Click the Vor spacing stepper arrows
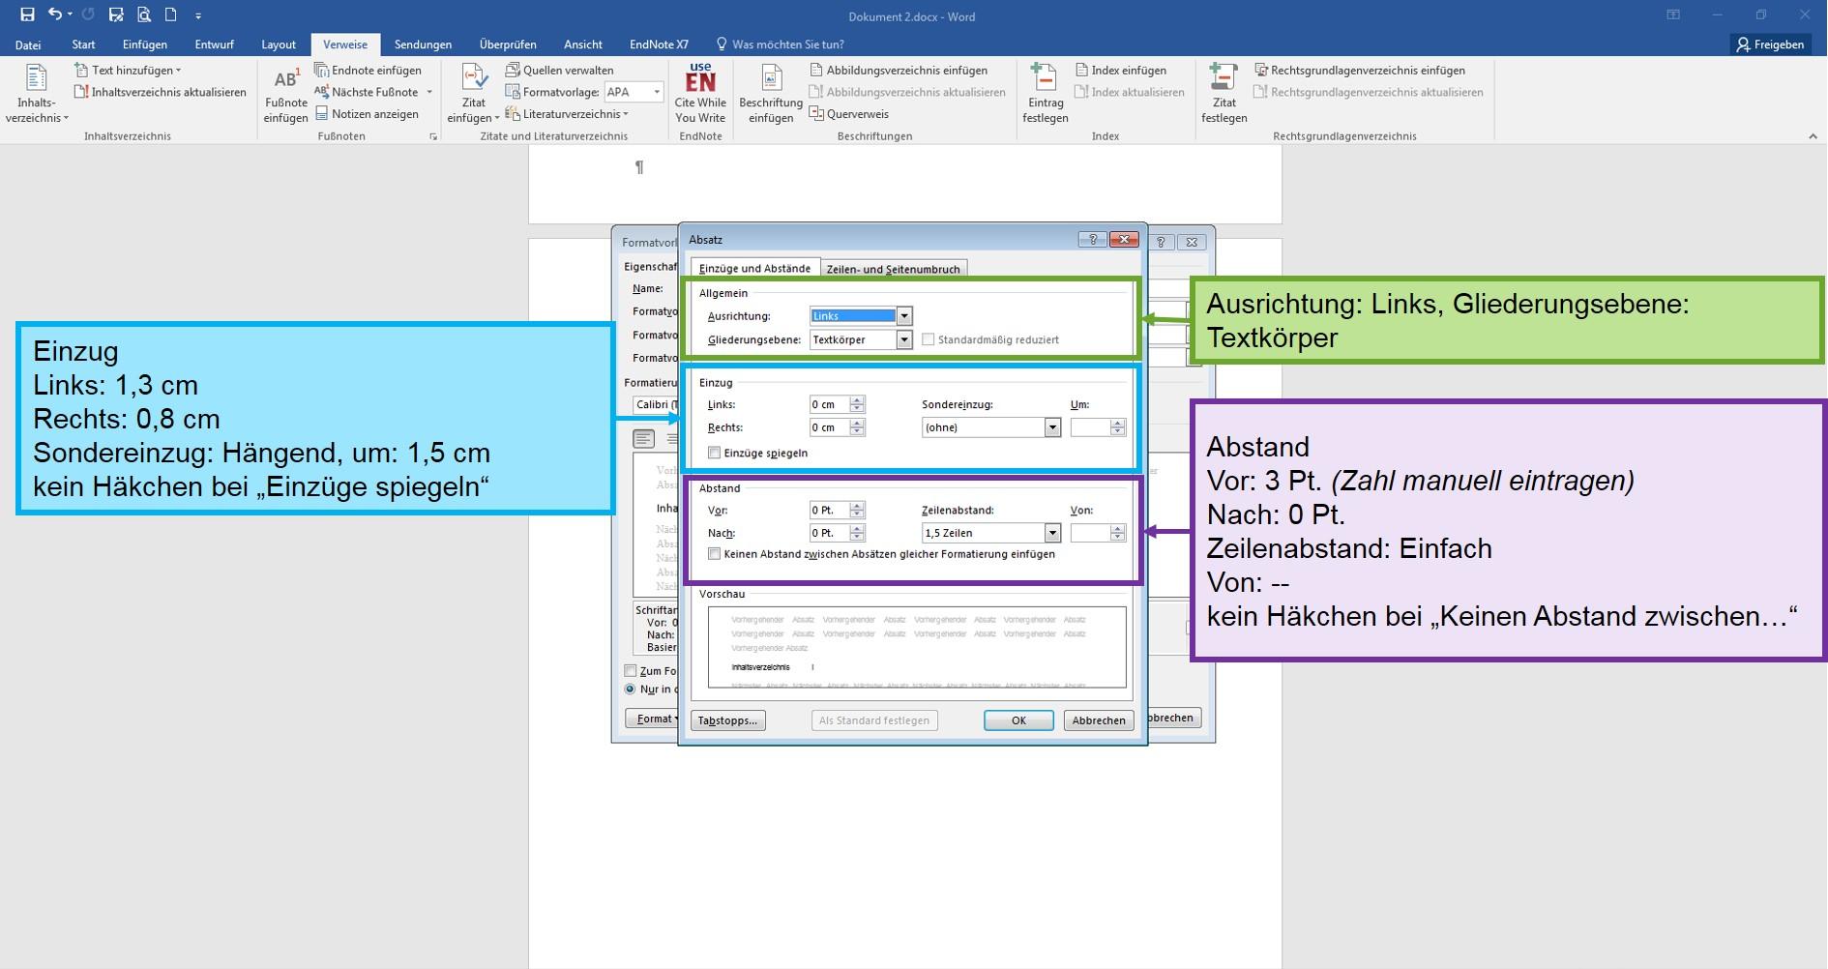Image resolution: width=1828 pixels, height=969 pixels. 857,510
